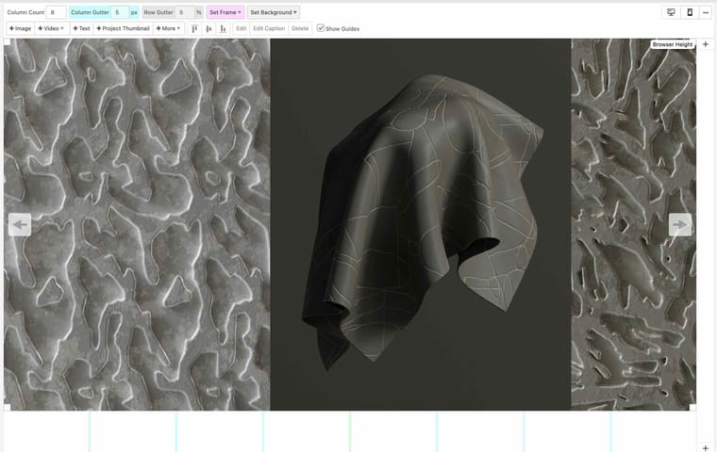Expand the More dropdown menu

169,28
